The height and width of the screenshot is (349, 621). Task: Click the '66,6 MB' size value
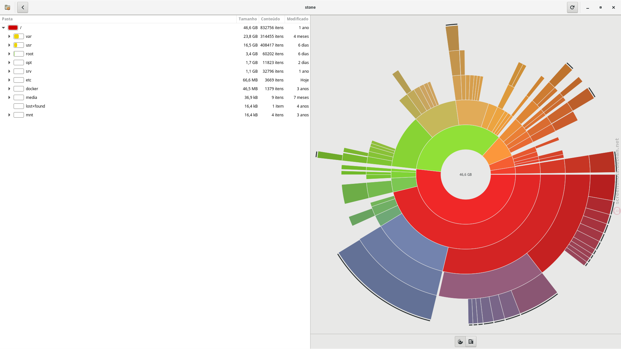[250, 80]
